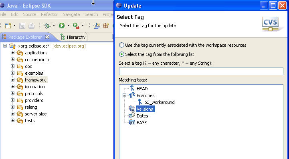Click the protocols folder icon
The image size is (289, 159).
[x=20, y=93]
